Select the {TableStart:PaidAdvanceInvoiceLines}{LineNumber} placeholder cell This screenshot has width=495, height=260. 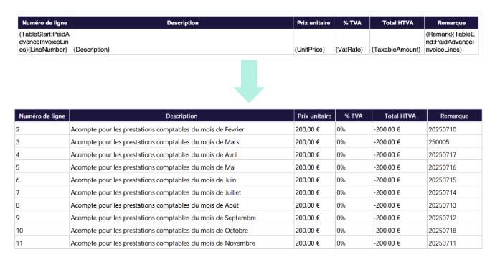(x=44, y=42)
